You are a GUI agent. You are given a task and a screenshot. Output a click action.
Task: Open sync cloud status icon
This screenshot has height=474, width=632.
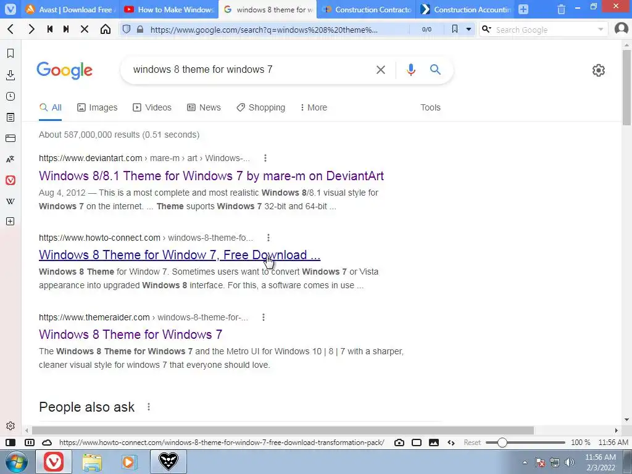tap(47, 443)
